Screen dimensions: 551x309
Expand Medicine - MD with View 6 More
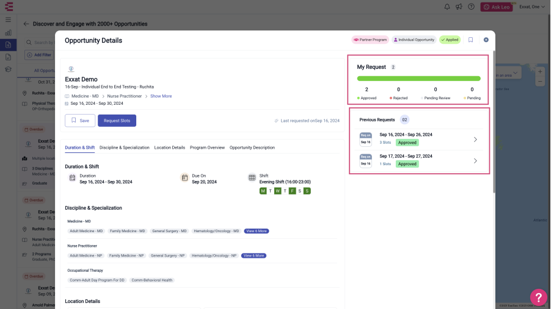257,231
